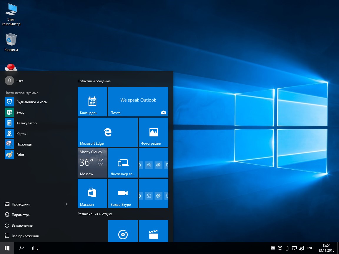Viewport: 339px width, 254px height.
Task: Open the Mail tile (Почта)
Action: pos(138,102)
